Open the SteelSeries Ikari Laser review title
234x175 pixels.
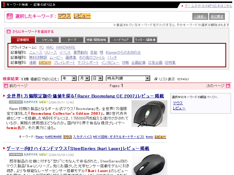click(78, 148)
